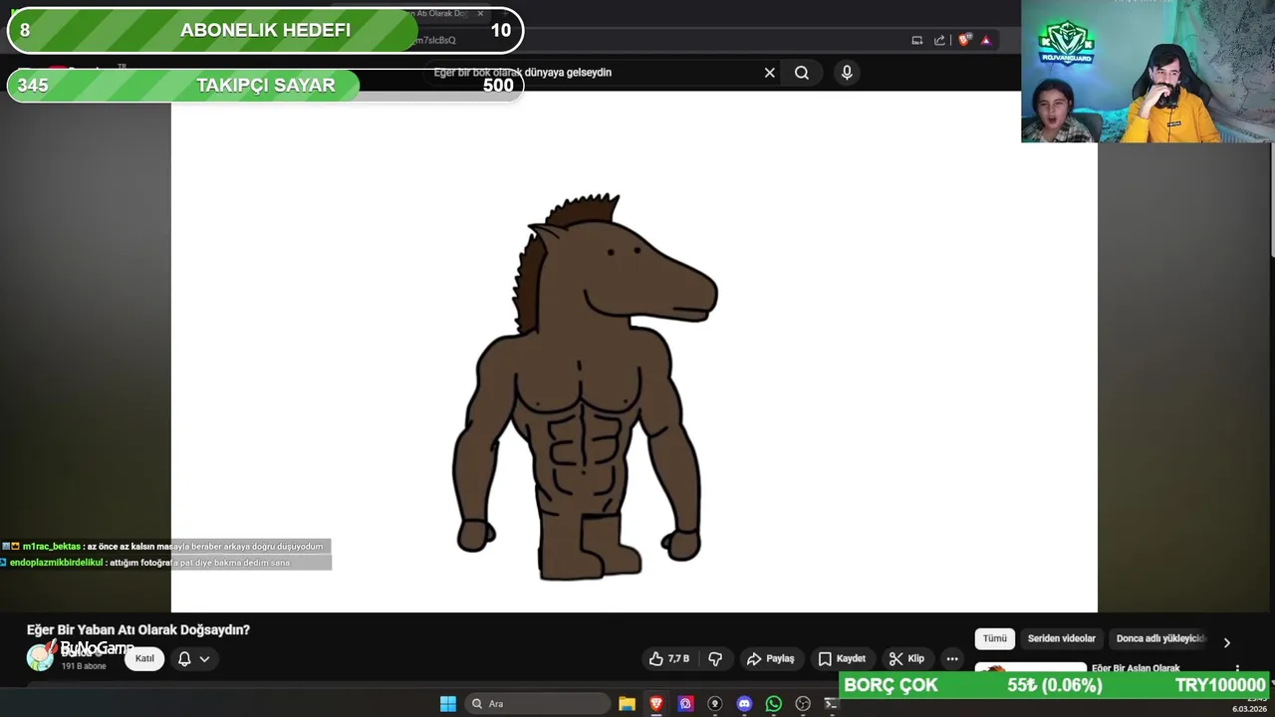Clear the YouTube search field
Image resolution: width=1275 pixels, height=717 pixels.
coord(769,73)
